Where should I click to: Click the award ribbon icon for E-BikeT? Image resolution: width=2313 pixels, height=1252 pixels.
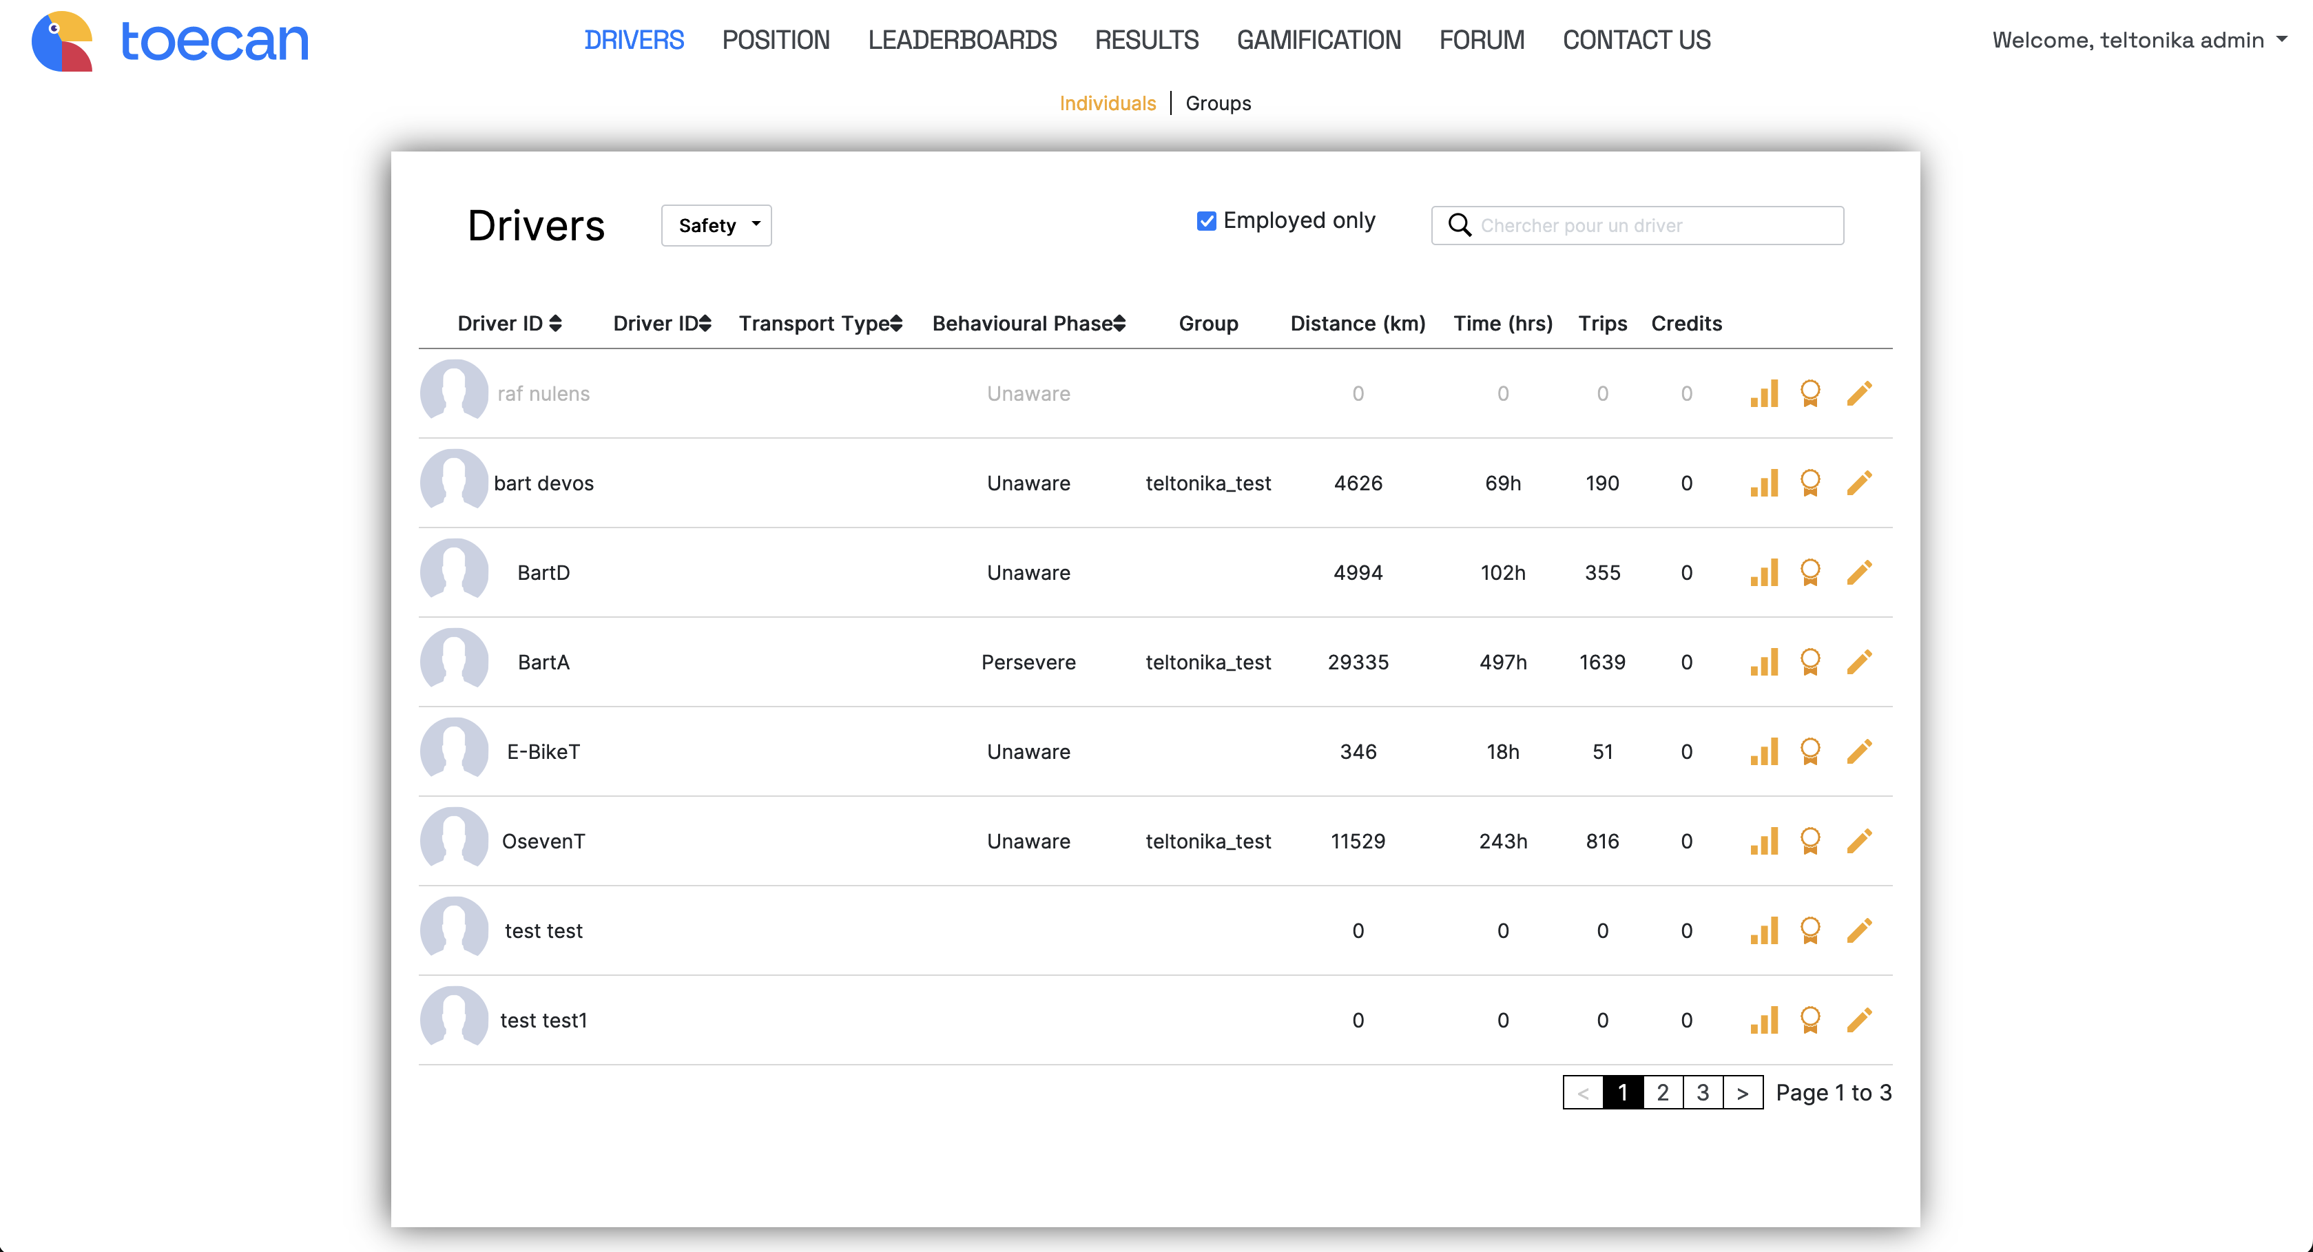[1810, 751]
